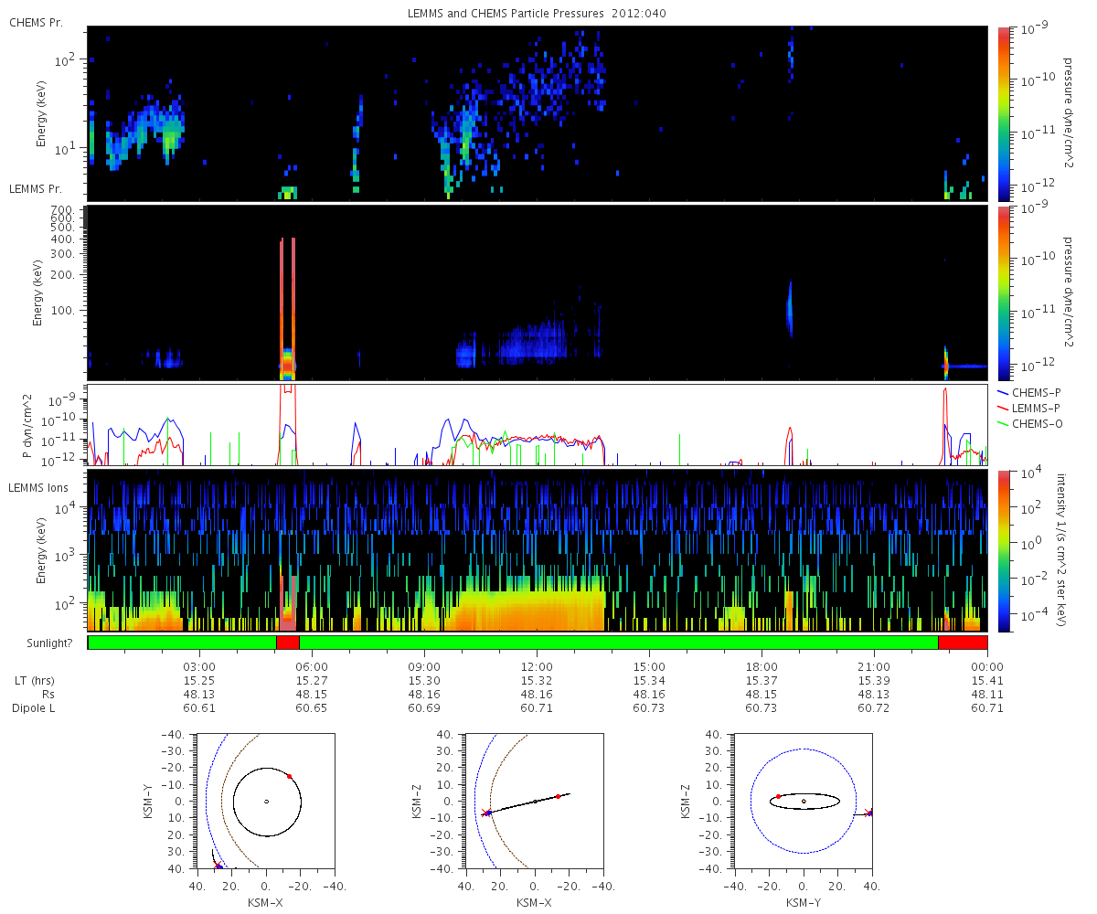The height and width of the screenshot is (914, 1097).
Task: Click the LT value 15.41
Action: click(x=987, y=681)
